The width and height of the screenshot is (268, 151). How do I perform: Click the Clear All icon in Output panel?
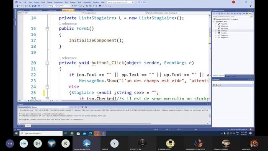point(82,107)
